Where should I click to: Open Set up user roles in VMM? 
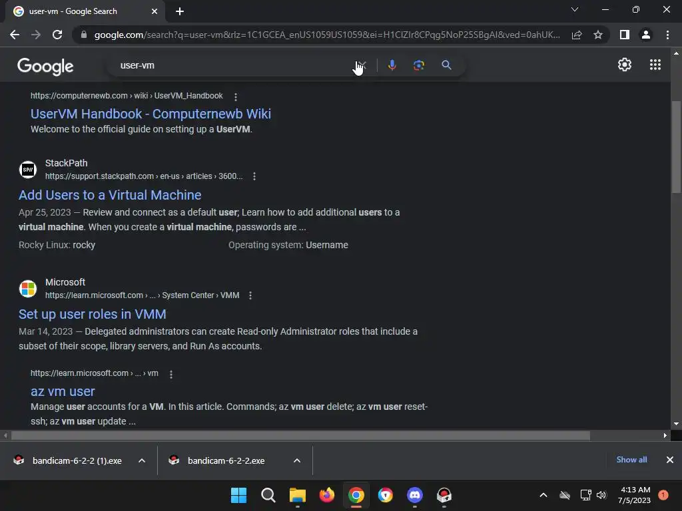(92, 314)
